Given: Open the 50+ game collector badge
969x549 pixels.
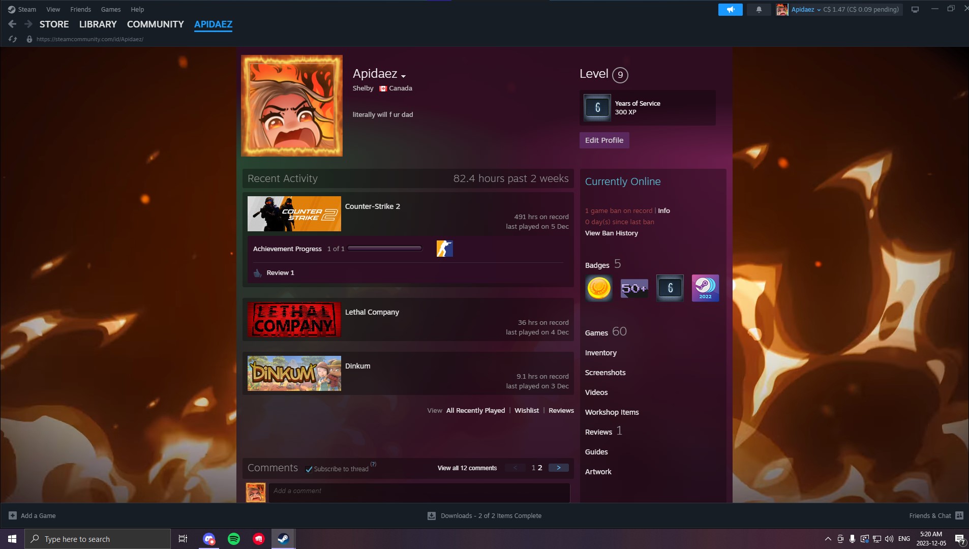Looking at the screenshot, I should pyautogui.click(x=634, y=288).
